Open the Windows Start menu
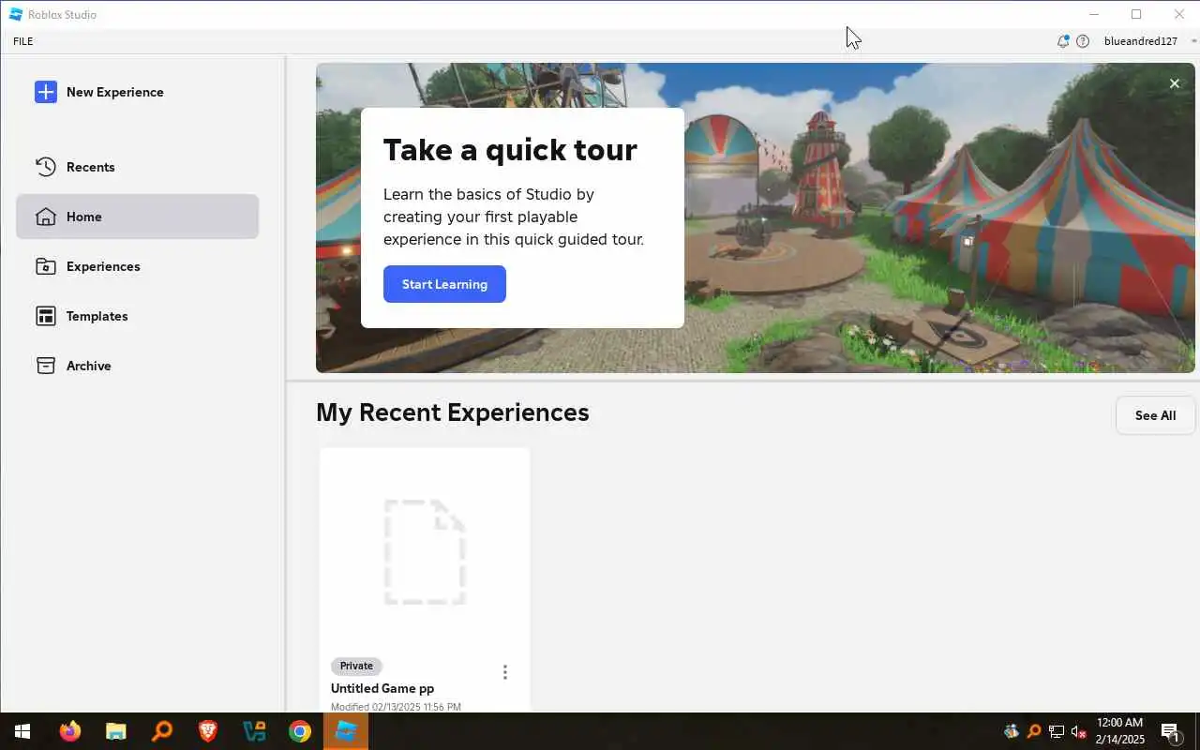 tap(22, 731)
